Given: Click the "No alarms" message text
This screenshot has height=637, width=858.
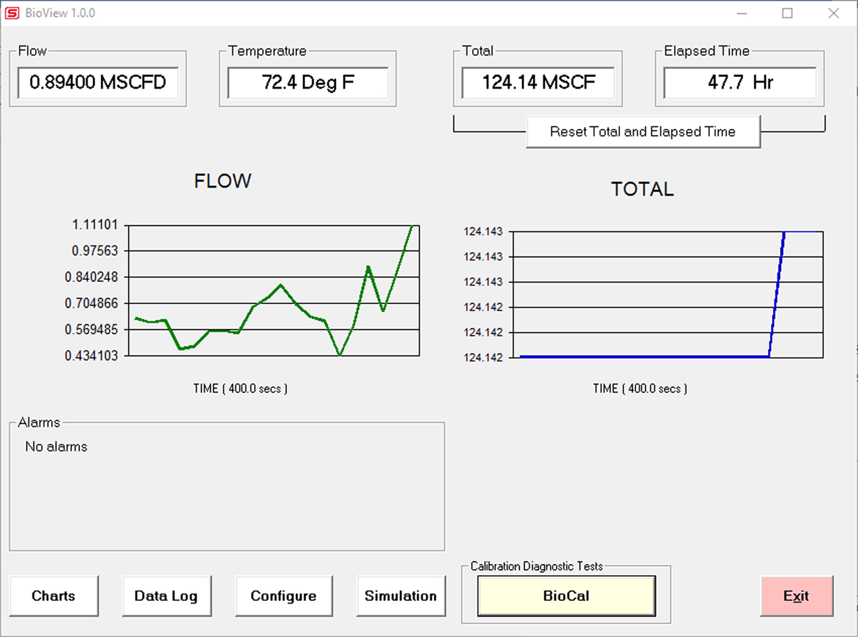Looking at the screenshot, I should point(56,446).
